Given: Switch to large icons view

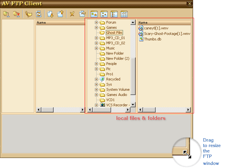Looking at the screenshot, I should pos(94,14).
